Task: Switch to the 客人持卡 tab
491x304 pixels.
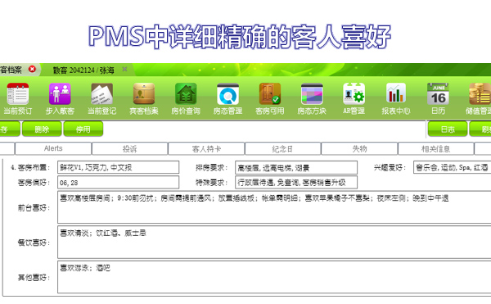Action: (x=206, y=148)
